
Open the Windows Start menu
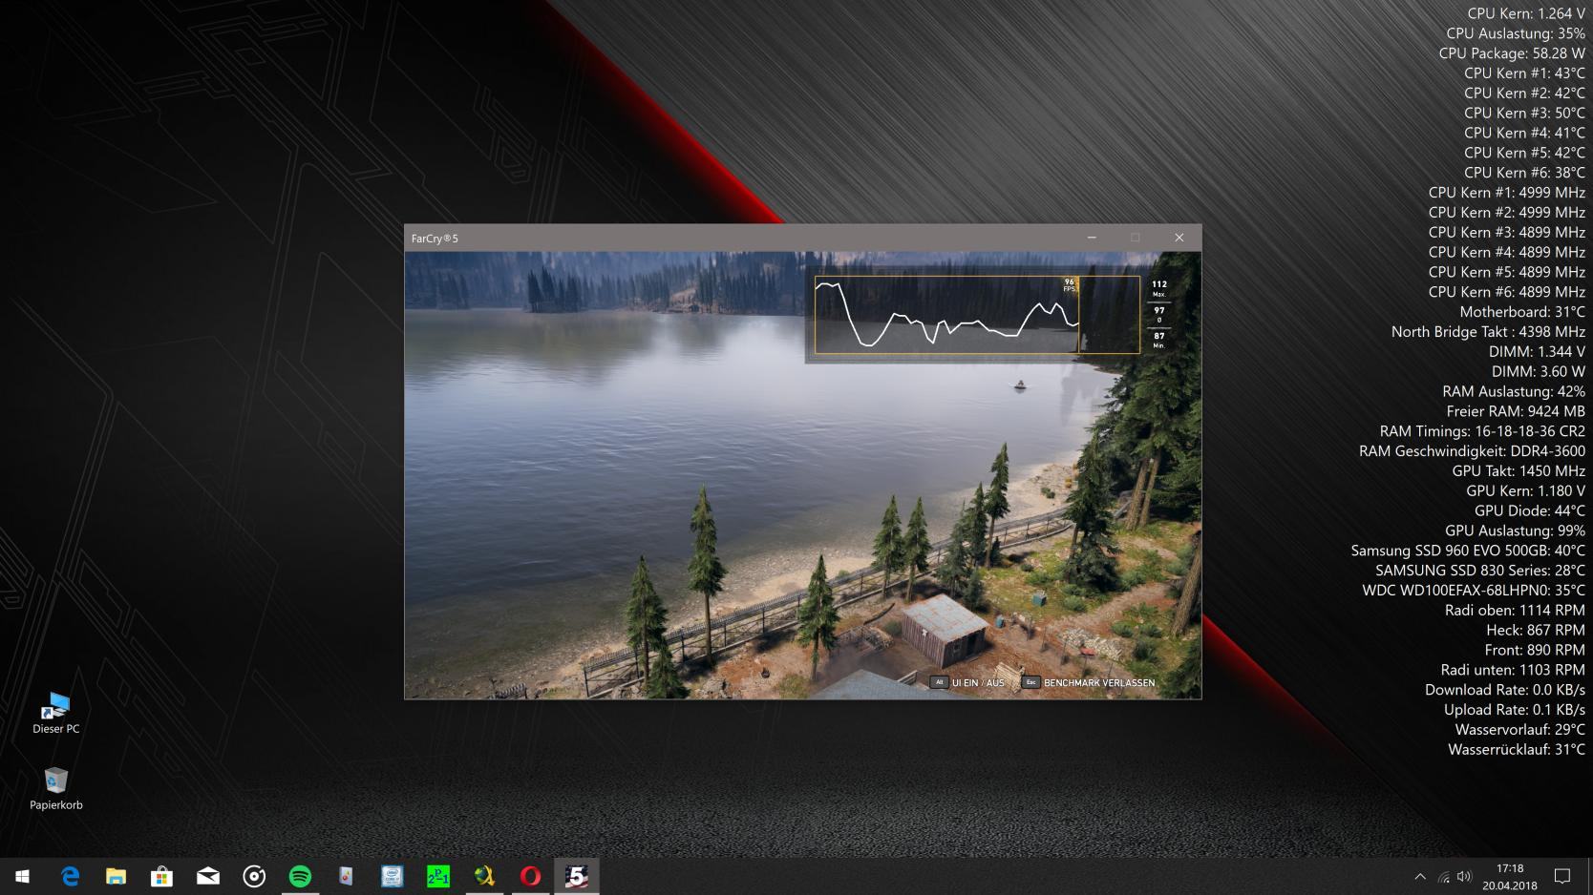(x=23, y=876)
